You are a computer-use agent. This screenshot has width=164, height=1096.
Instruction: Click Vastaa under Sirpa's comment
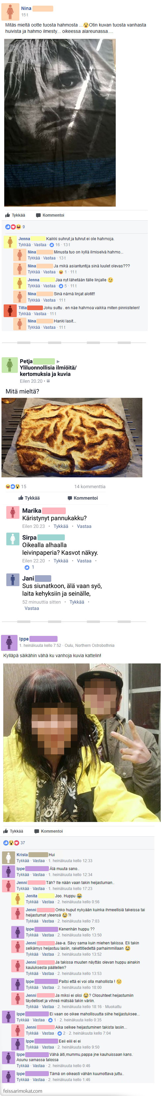click(84, 561)
